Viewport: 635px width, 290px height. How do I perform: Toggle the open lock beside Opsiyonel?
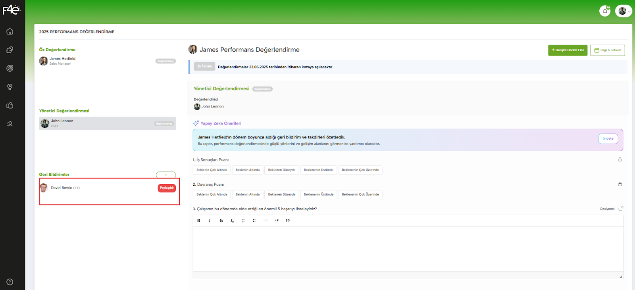621,209
